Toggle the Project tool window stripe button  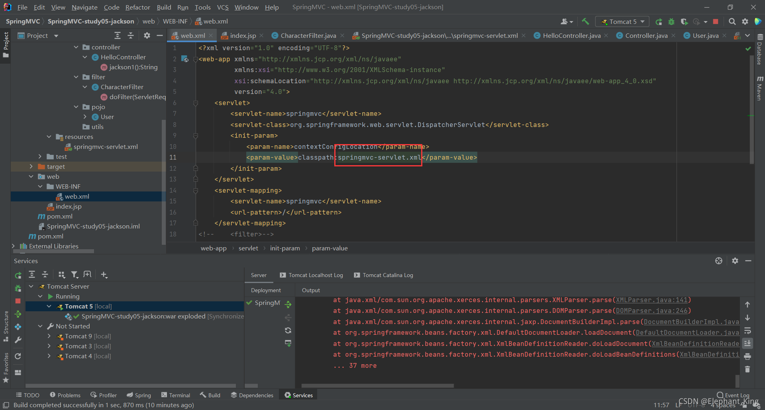[x=6, y=45]
